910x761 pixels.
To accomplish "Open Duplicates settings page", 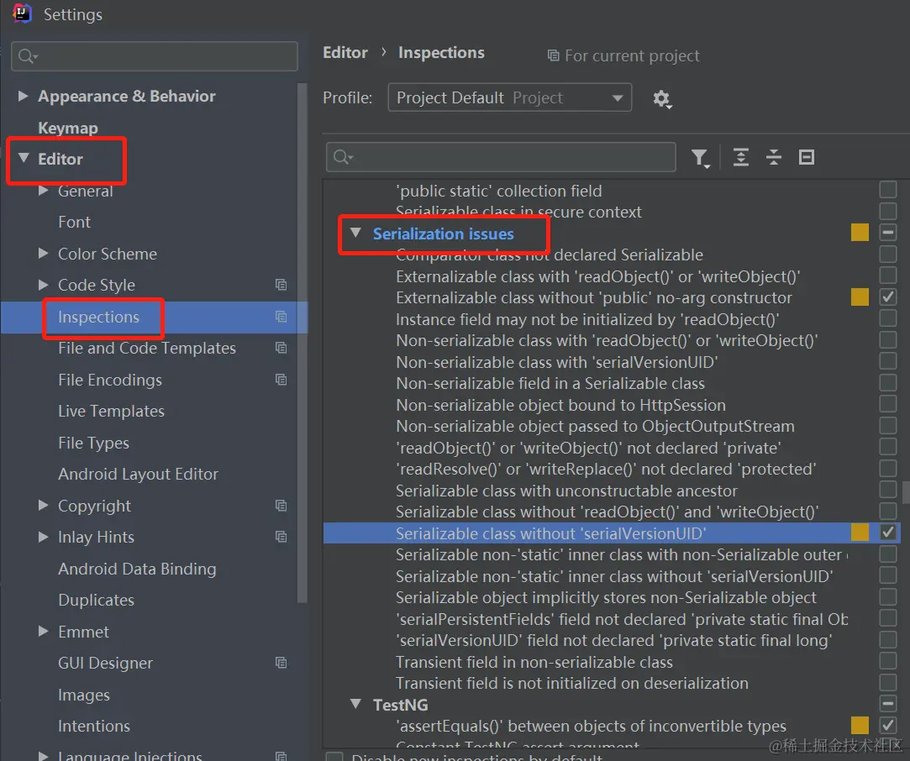I will [x=97, y=601].
